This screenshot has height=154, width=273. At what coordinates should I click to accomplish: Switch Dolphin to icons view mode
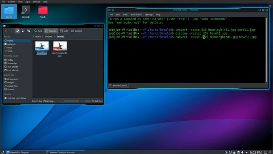click(x=18, y=31)
